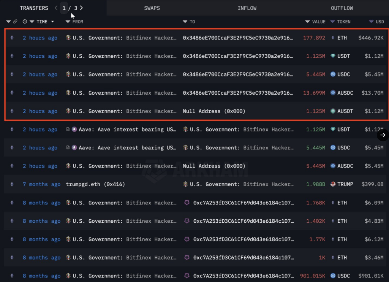The image size is (389, 282).
Task: Collapse to the previous transfers page
Action: pos(56,8)
